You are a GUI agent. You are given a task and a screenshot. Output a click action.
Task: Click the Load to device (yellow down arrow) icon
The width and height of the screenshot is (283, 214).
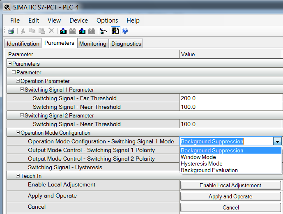click(63, 31)
